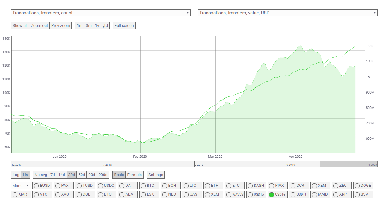Image resolution: width=381 pixels, height=199 pixels.
Task: Open the right metric dropdown 'Transactions, transfers, value, USD'
Action: tap(288, 13)
